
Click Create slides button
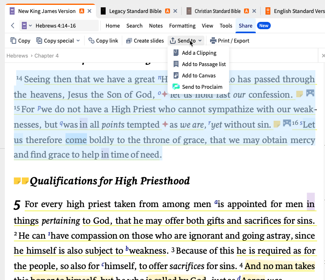click(145, 41)
